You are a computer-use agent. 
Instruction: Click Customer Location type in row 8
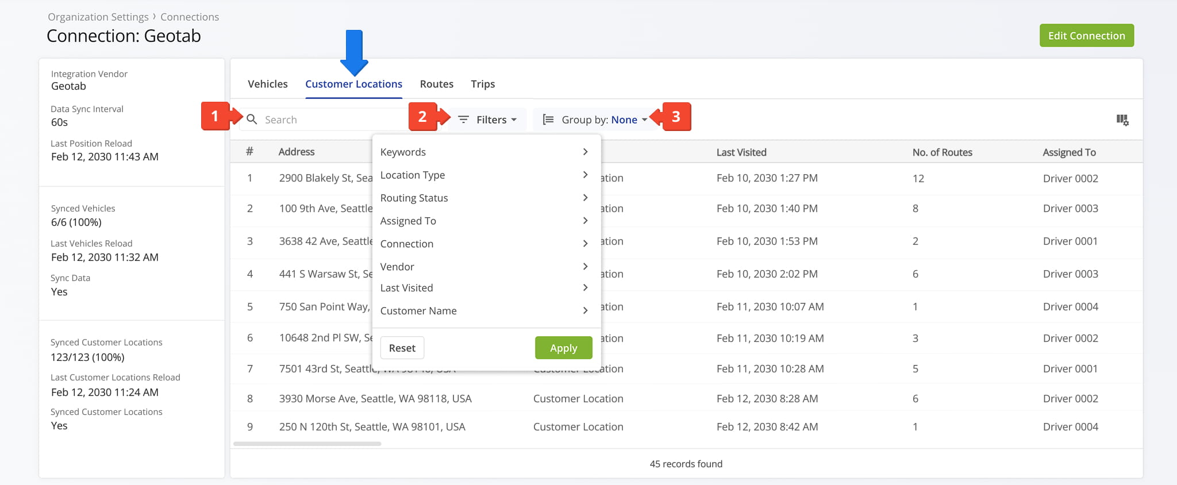click(x=578, y=399)
